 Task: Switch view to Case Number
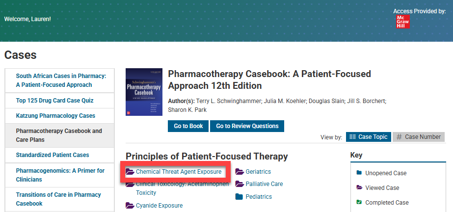[419, 137]
